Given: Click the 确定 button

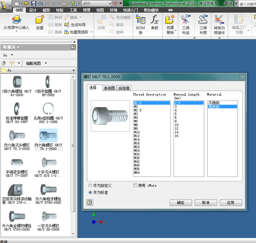Looking at the screenshot, I should tap(181, 202).
